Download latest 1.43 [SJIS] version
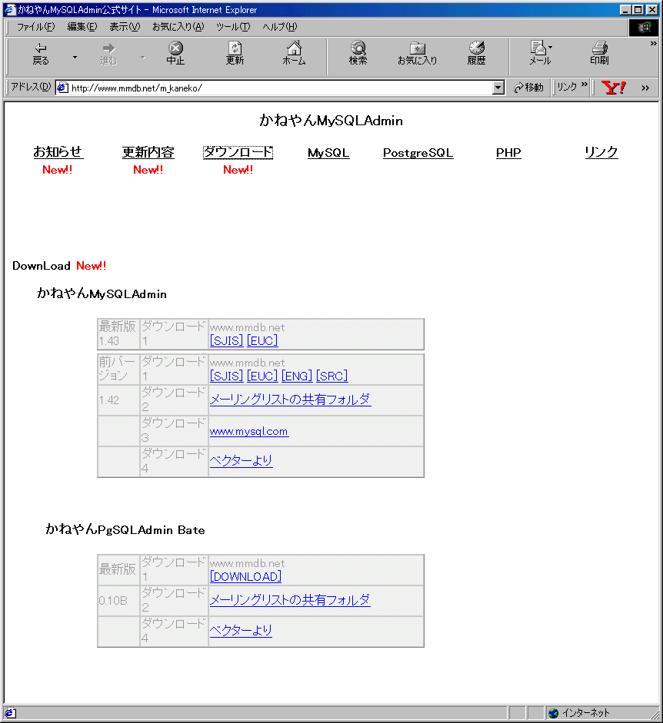This screenshot has width=663, height=723. click(x=226, y=340)
